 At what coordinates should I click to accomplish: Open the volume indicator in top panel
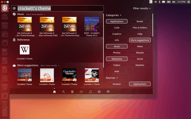[x=174, y=2]
